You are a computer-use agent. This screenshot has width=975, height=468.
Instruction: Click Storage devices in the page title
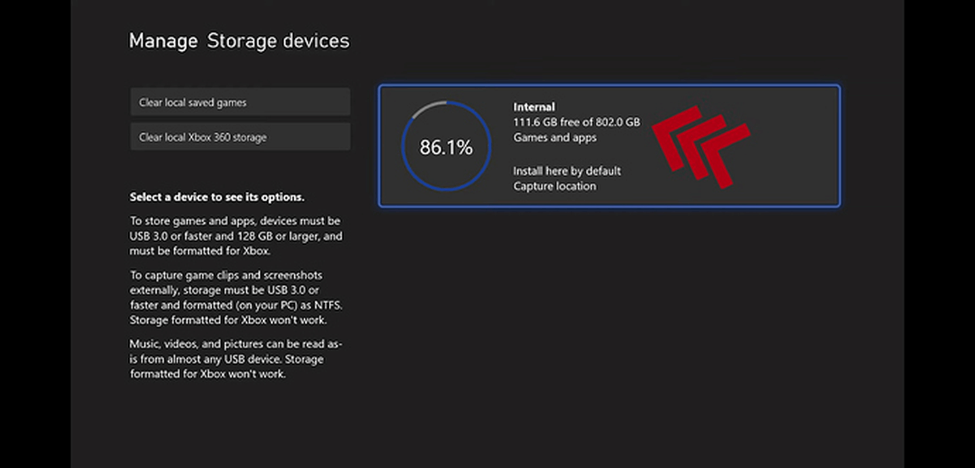click(x=278, y=41)
